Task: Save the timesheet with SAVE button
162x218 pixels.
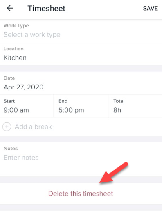Action: tap(151, 8)
